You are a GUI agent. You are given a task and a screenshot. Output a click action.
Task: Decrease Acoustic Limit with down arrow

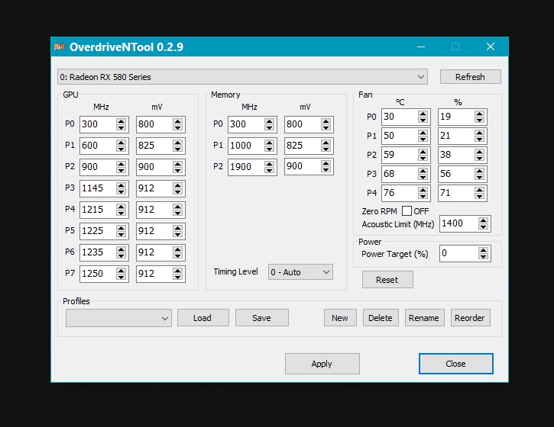(484, 226)
